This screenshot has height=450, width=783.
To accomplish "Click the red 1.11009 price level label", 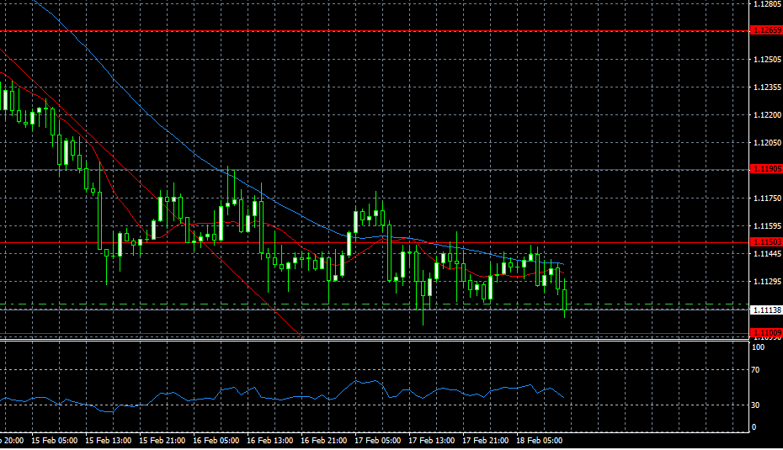I will pos(766,333).
